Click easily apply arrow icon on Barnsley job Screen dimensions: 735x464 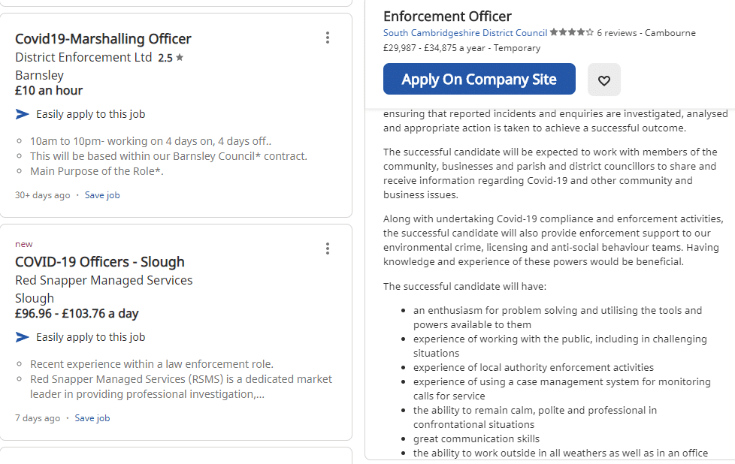click(23, 114)
